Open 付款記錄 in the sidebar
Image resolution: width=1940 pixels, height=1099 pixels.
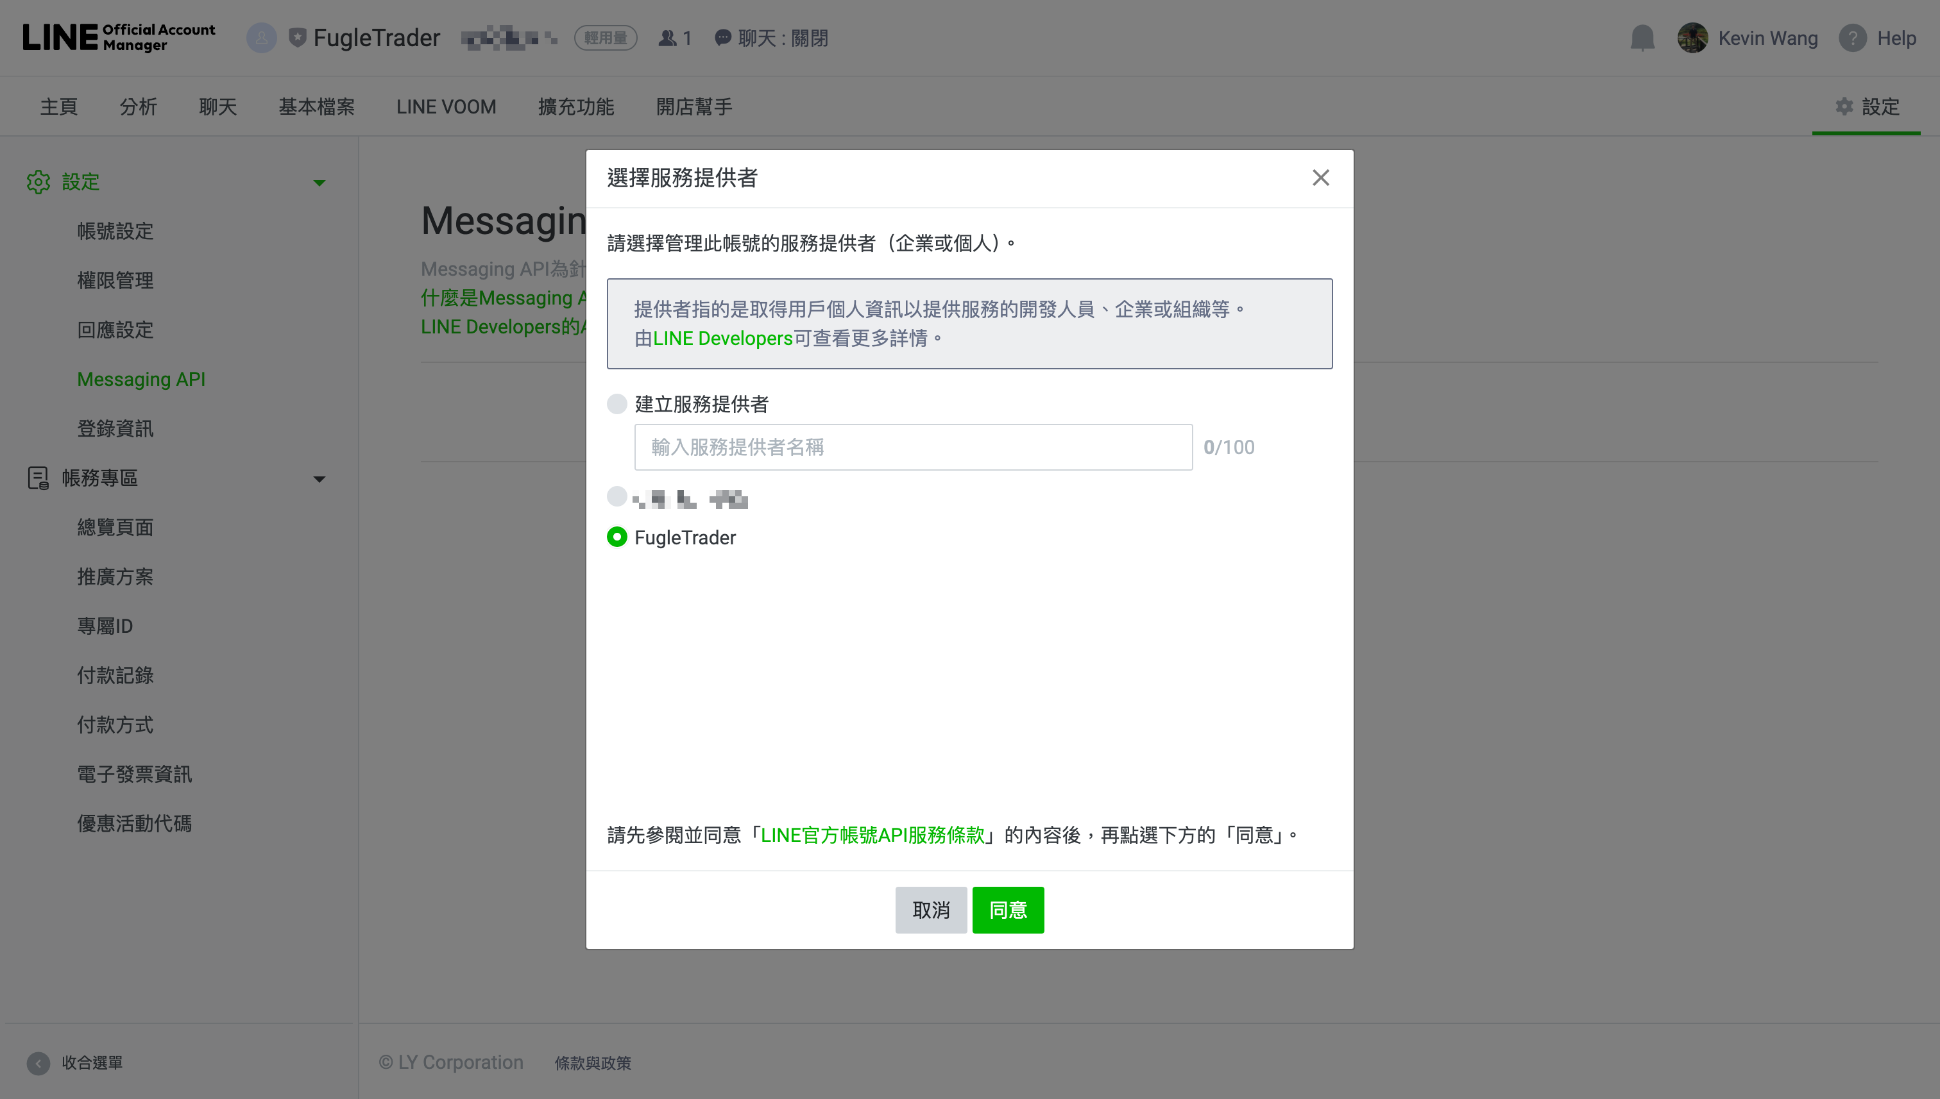click(115, 676)
